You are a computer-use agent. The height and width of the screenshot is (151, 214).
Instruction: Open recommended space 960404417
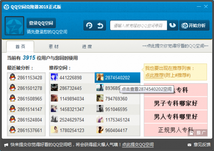coord(116,130)
